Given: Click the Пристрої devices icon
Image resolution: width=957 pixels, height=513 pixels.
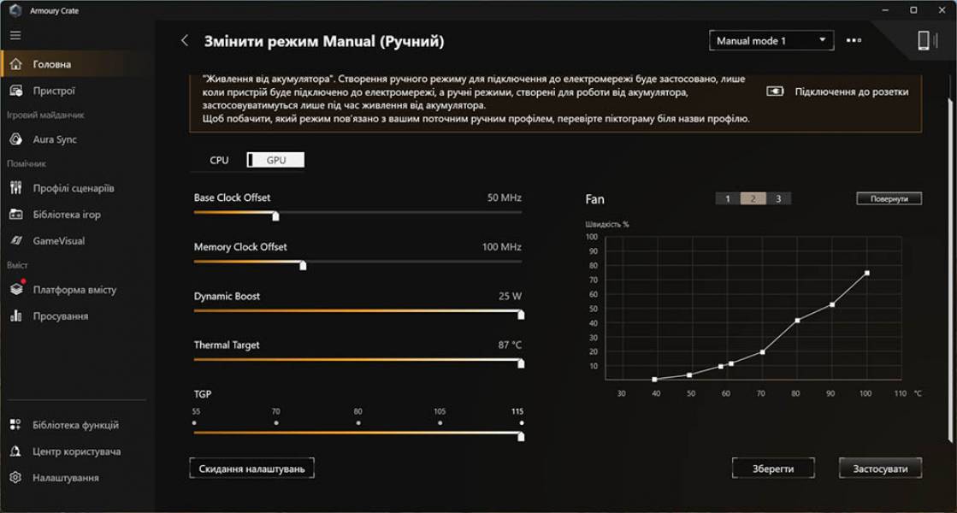Looking at the screenshot, I should point(16,91).
